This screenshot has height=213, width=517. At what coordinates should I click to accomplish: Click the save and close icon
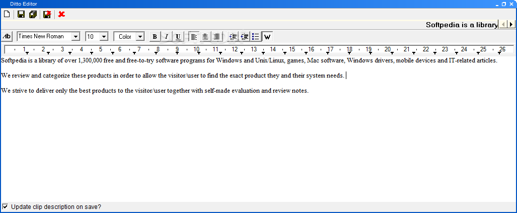47,14
